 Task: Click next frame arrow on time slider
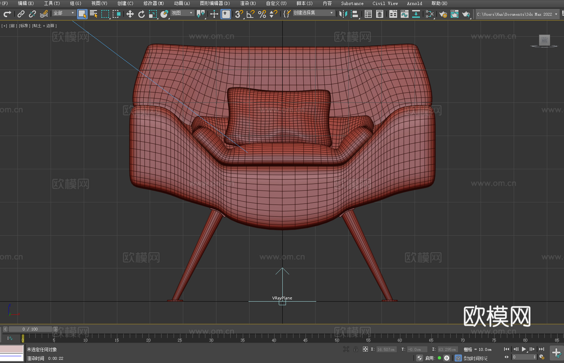tap(55, 329)
